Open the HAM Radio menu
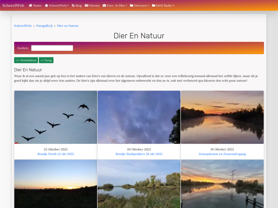The height and width of the screenshot is (208, 278). [x=163, y=6]
